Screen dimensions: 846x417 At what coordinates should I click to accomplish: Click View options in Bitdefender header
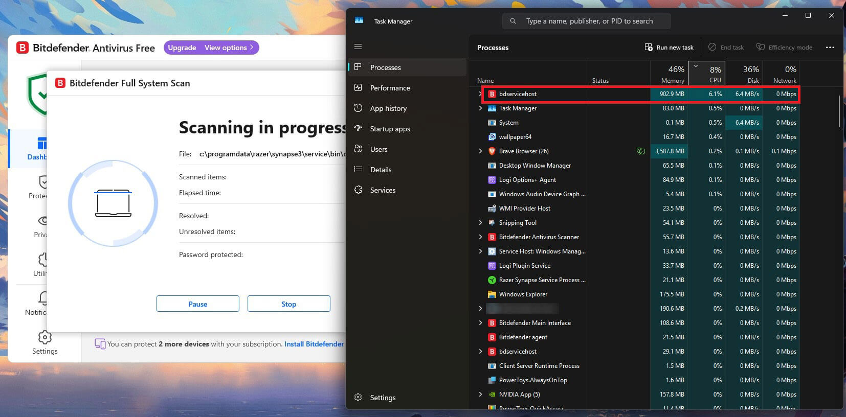(x=229, y=48)
